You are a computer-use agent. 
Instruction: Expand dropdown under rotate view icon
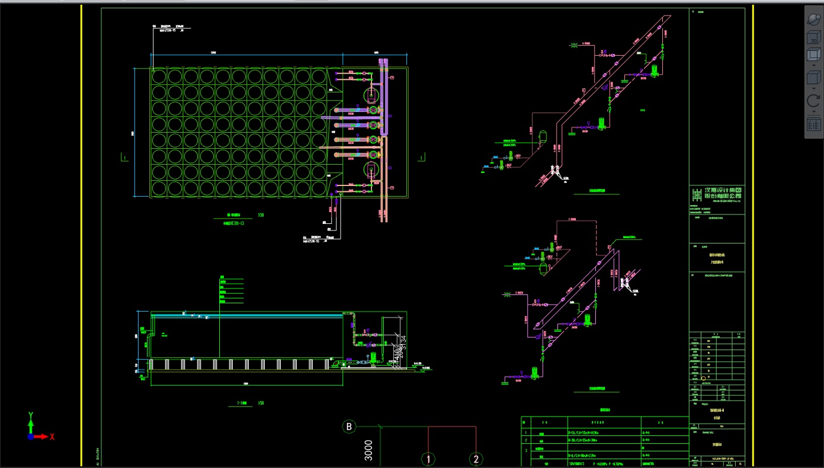click(x=813, y=111)
